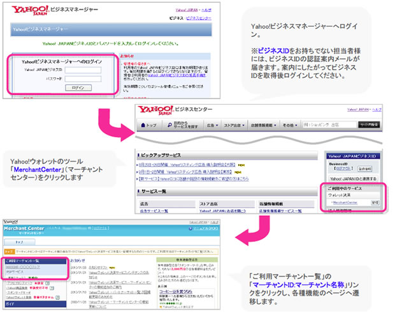Click the small Yahoo! logo above Merchant Center
This screenshot has height=316, width=395.
coord(10,222)
